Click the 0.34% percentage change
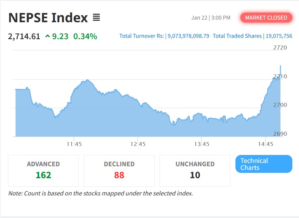 (x=85, y=36)
